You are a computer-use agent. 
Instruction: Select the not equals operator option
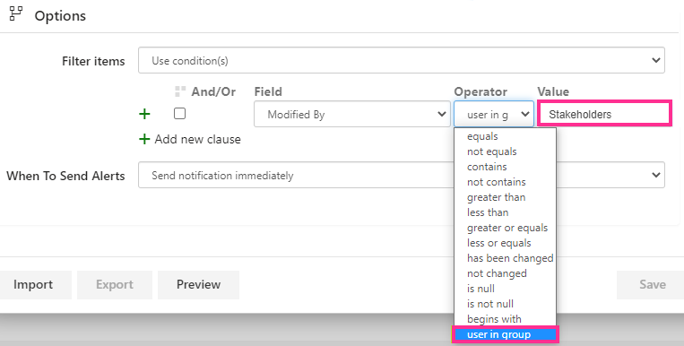coord(505,151)
